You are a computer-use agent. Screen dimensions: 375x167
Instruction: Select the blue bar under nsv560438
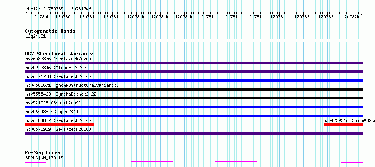click(194, 116)
